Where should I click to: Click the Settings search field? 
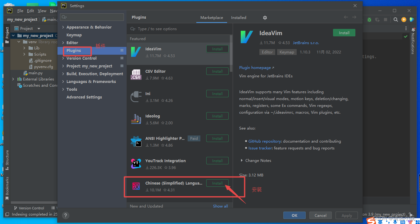(92, 17)
